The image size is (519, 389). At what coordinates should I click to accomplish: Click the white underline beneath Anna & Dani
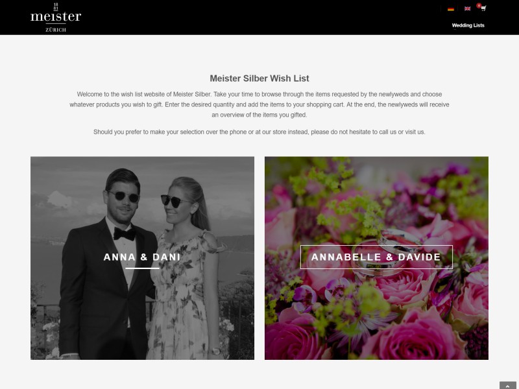point(142,268)
